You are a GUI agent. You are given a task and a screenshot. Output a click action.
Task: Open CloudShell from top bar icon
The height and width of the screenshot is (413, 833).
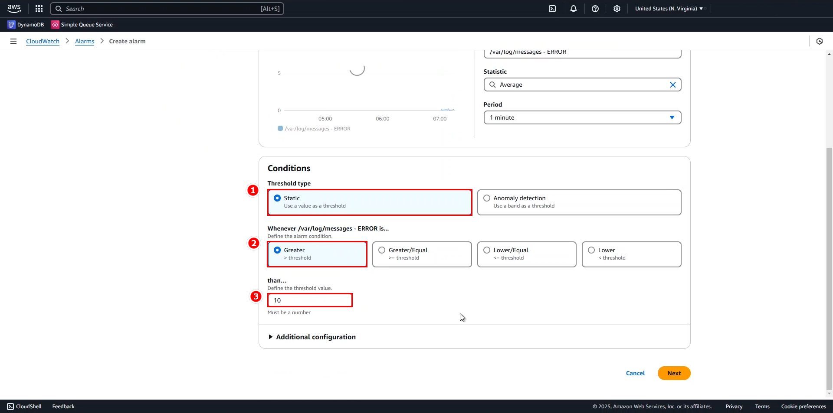(x=552, y=9)
